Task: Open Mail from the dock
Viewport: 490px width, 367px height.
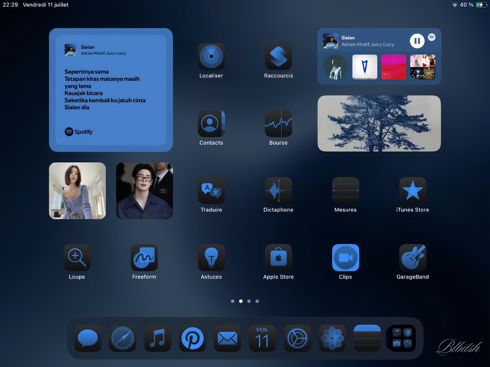Action: click(x=227, y=338)
